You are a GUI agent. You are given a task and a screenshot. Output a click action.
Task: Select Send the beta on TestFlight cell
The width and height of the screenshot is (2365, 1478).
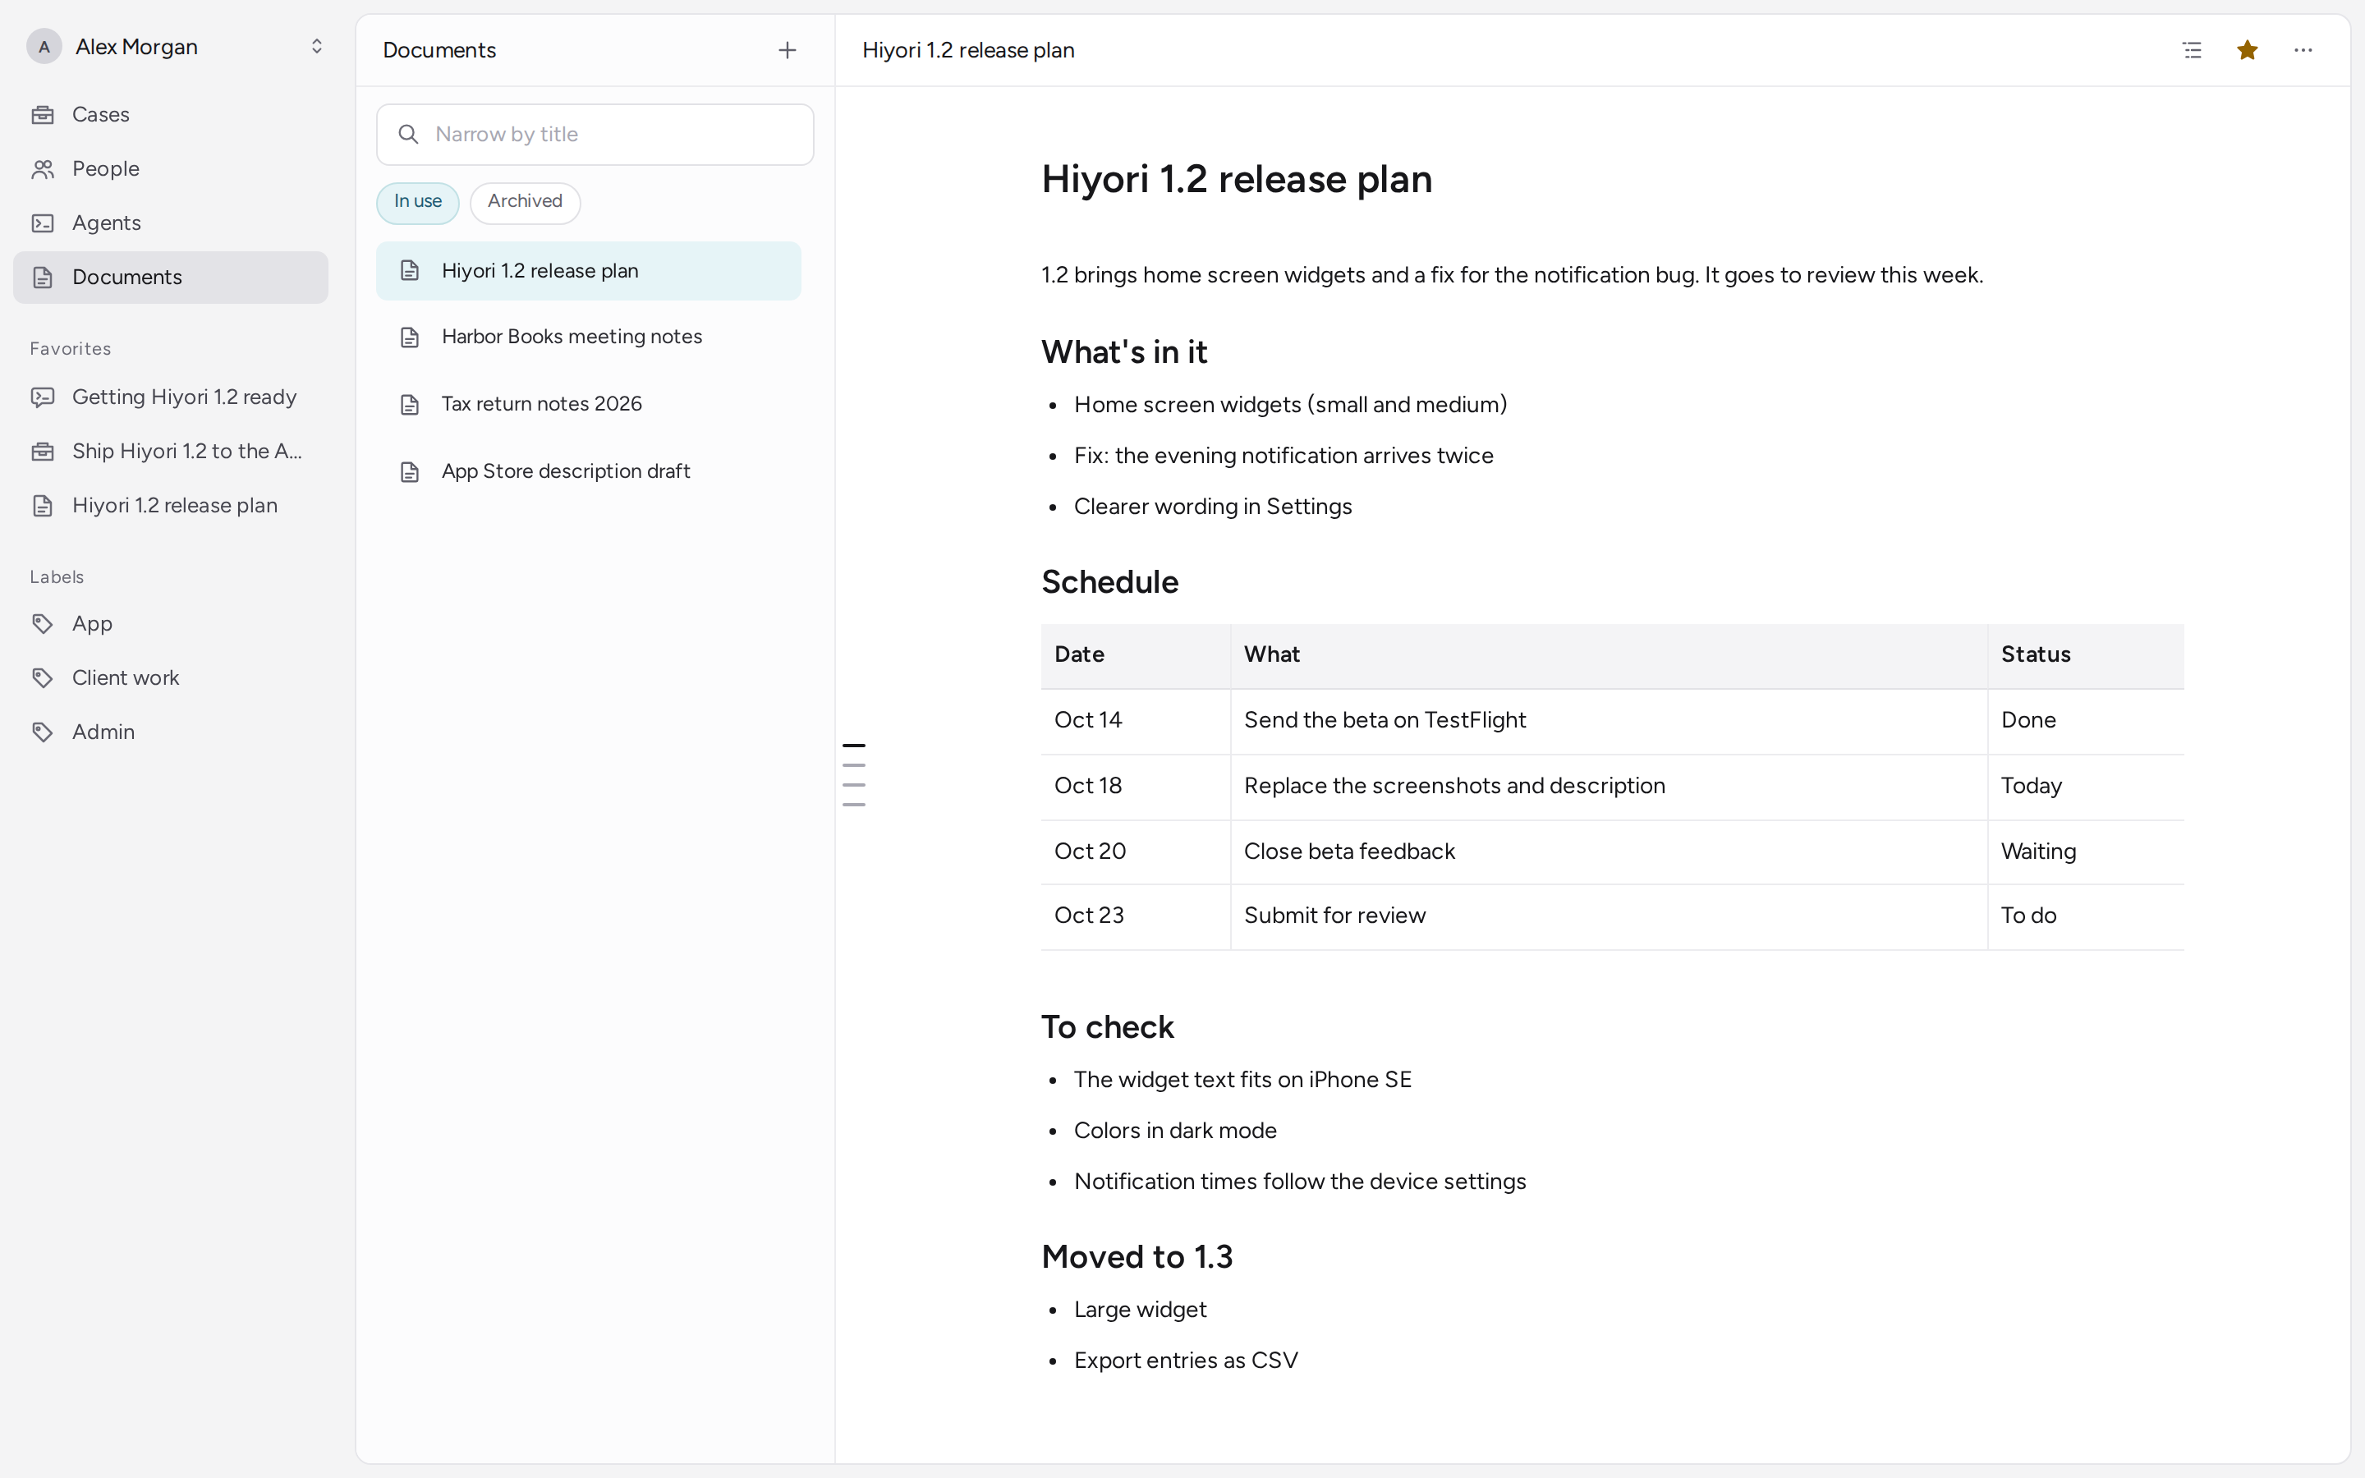click(1609, 722)
